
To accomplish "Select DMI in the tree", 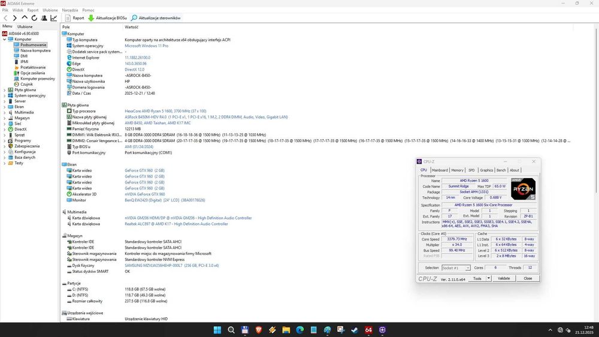I will (x=24, y=56).
